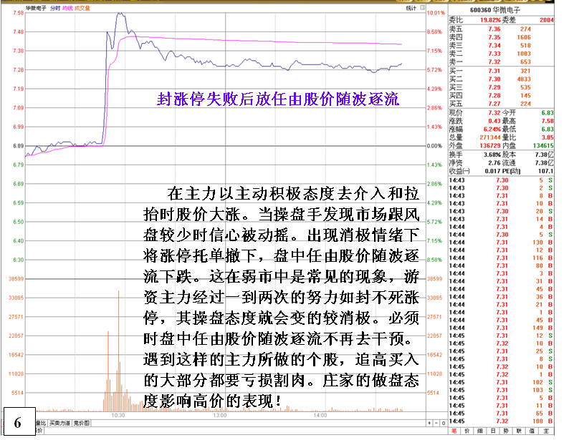The height and width of the screenshot is (440, 574).
Task: Click the PE(动) value 107.1
Action: coord(546,171)
